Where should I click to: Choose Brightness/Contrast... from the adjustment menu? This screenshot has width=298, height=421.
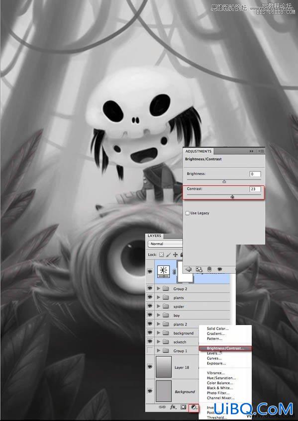[x=225, y=348]
